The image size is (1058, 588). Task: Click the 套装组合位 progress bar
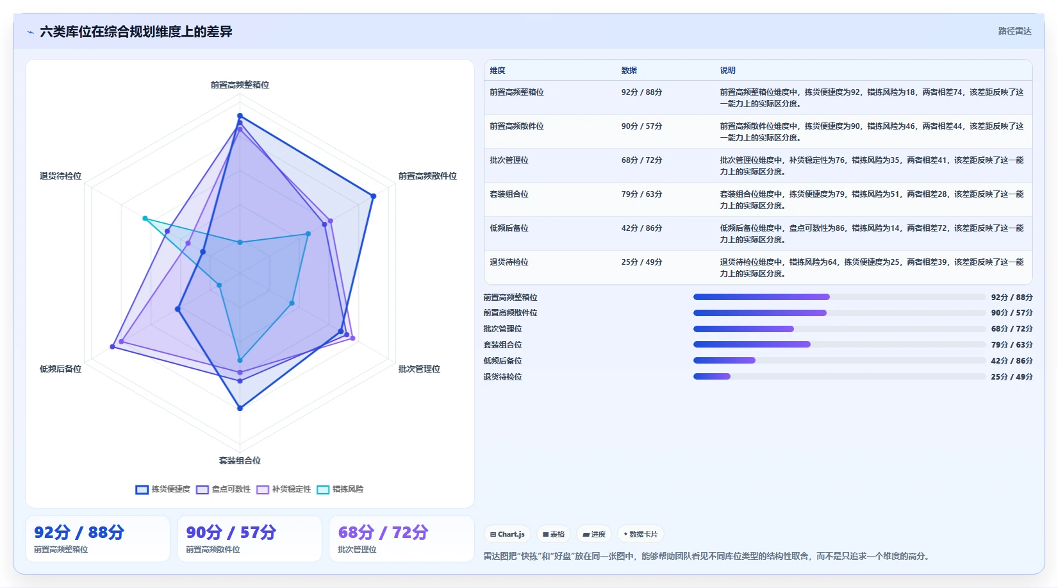pyautogui.click(x=839, y=344)
